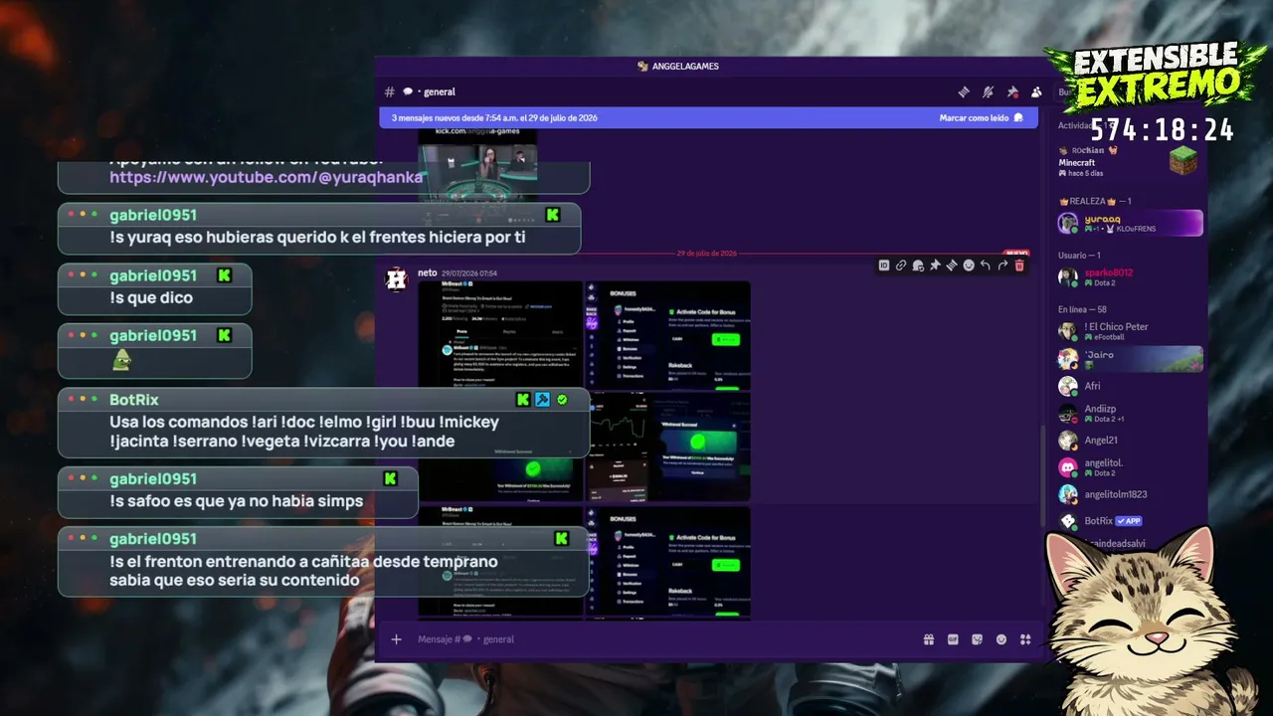
Task: Forward neto's message arrow
Action: 1002,266
